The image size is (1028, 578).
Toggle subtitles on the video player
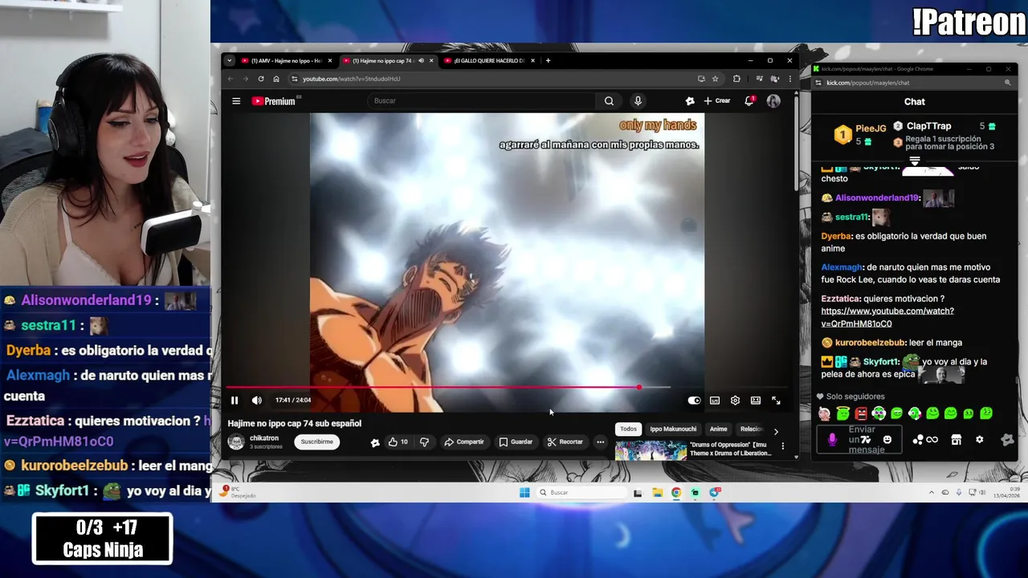[x=715, y=400]
